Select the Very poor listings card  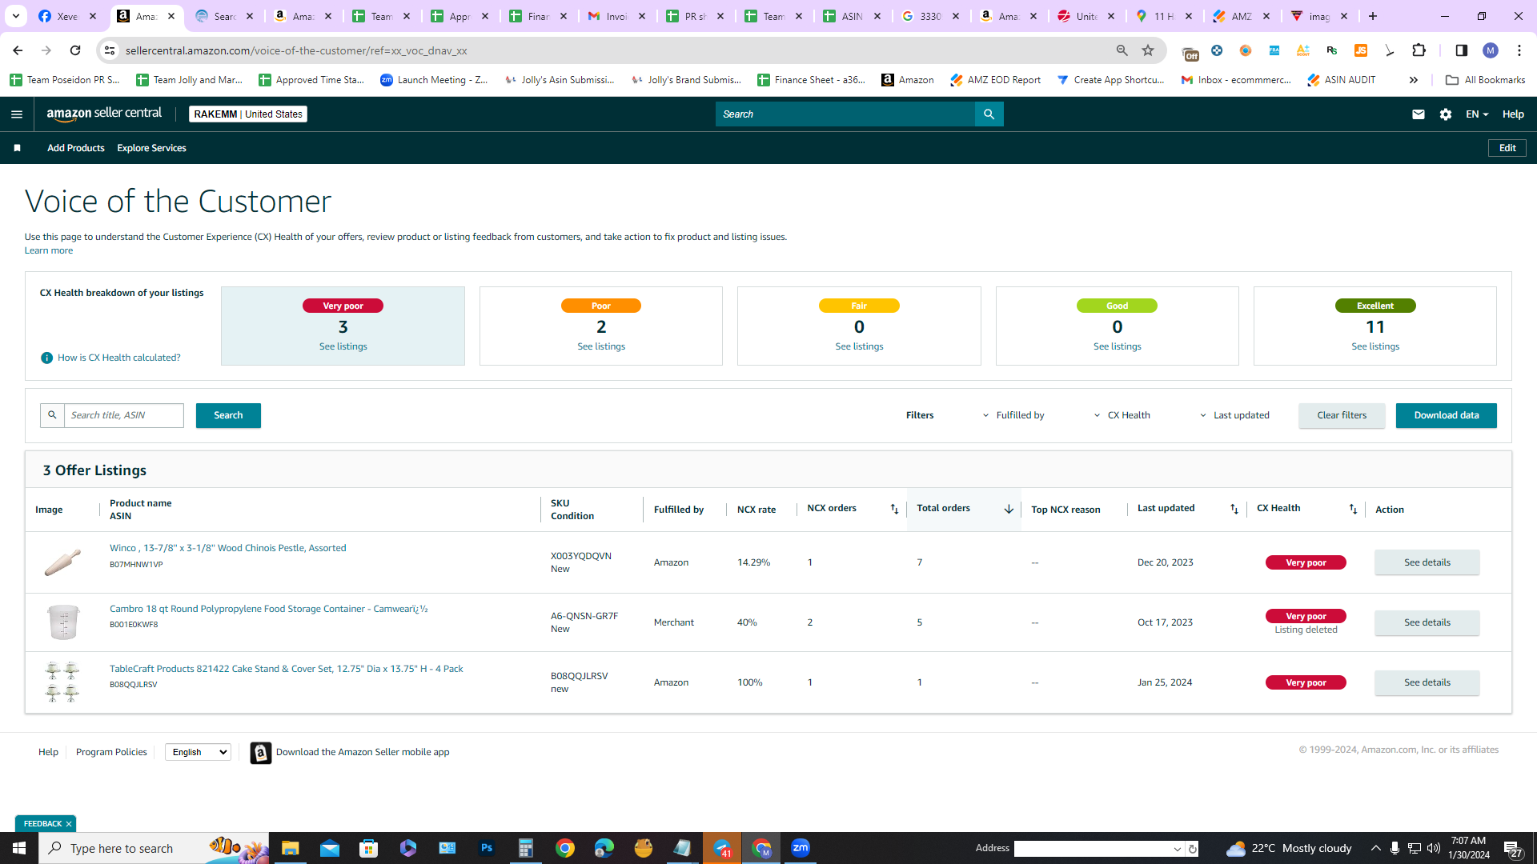[x=343, y=326]
